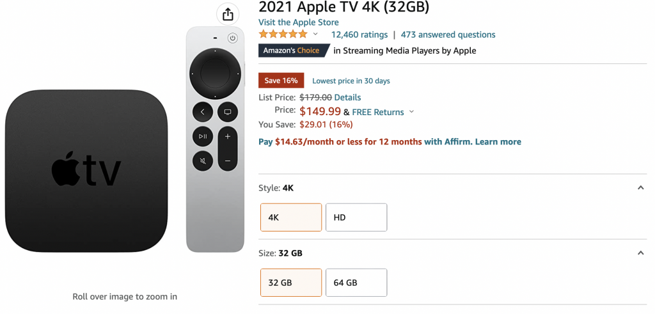Screen dimensions: 655x314
Task: Expand the FREE Returns dropdown arrow
Action: point(411,112)
